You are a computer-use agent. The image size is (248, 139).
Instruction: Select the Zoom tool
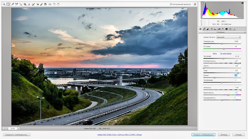tap(4, 4)
